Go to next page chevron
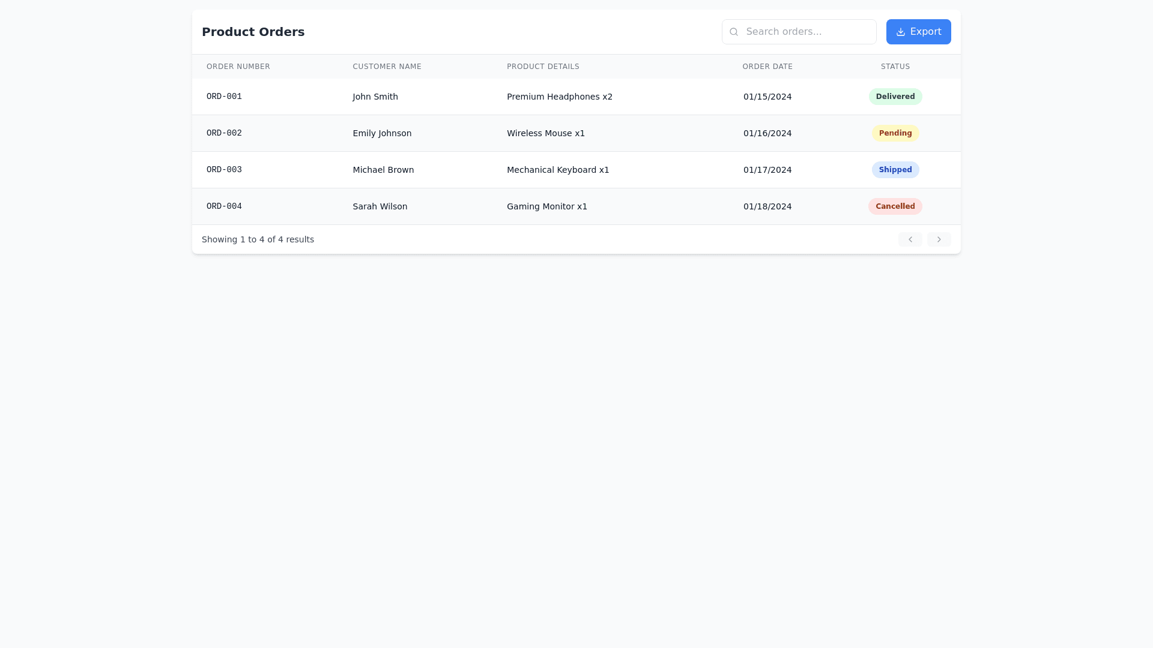The height and width of the screenshot is (648, 1153). pos(939,239)
